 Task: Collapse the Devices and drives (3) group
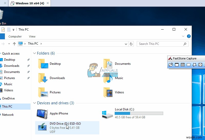34,103
